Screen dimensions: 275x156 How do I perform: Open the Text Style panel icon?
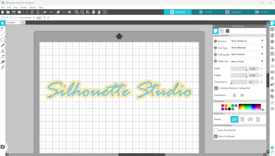coord(272,66)
